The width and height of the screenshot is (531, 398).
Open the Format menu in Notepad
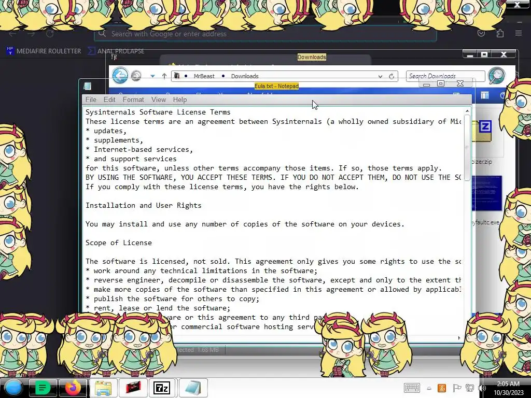133,99
